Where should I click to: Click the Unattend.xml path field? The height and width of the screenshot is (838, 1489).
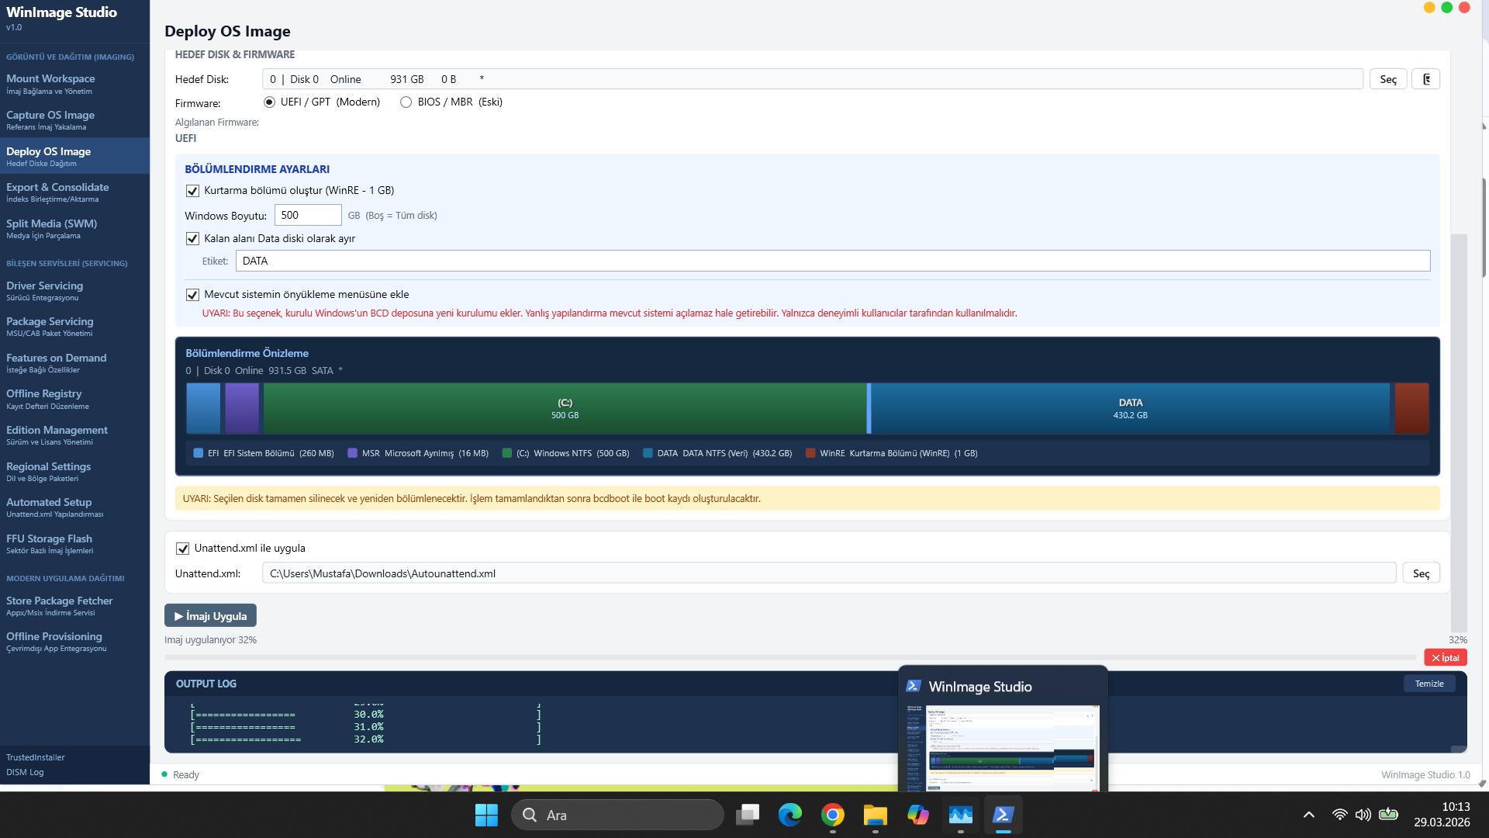pos(829,573)
